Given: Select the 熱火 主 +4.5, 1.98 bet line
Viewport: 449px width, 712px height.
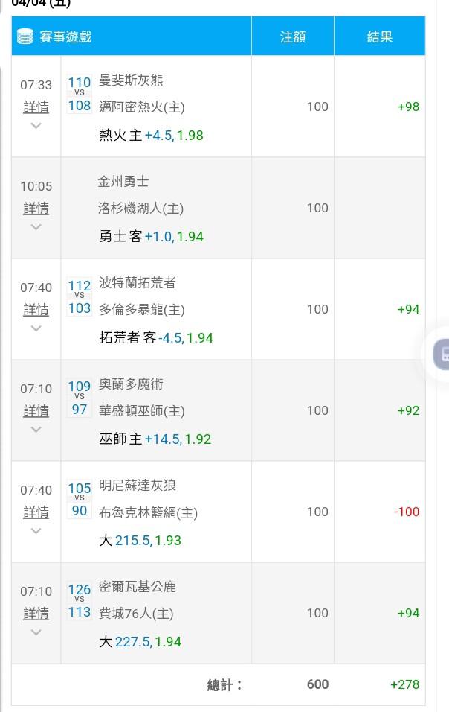Looking at the screenshot, I should [151, 135].
